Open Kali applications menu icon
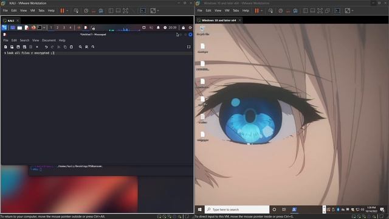 click(4, 27)
